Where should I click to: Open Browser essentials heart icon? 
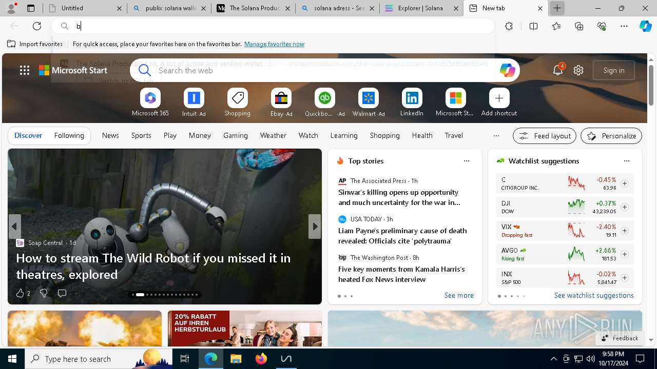click(602, 26)
